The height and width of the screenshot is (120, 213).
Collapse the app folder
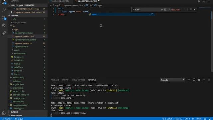(x=16, y=29)
